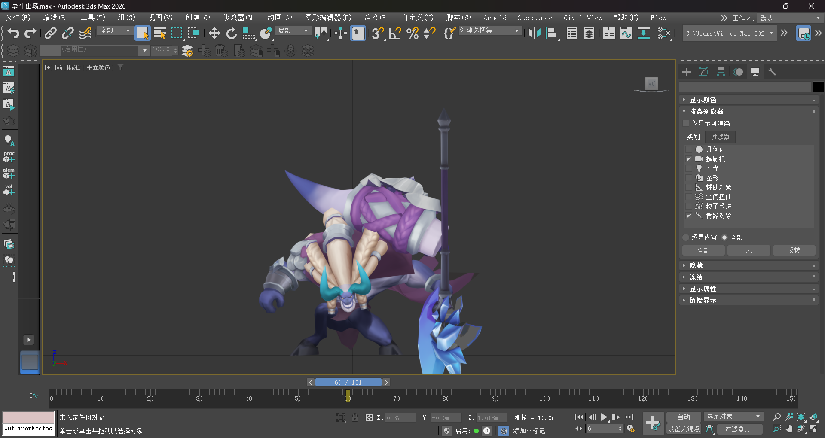Enable 仅显示可渲染 checkbox
This screenshot has width=825, height=438.
[686, 123]
